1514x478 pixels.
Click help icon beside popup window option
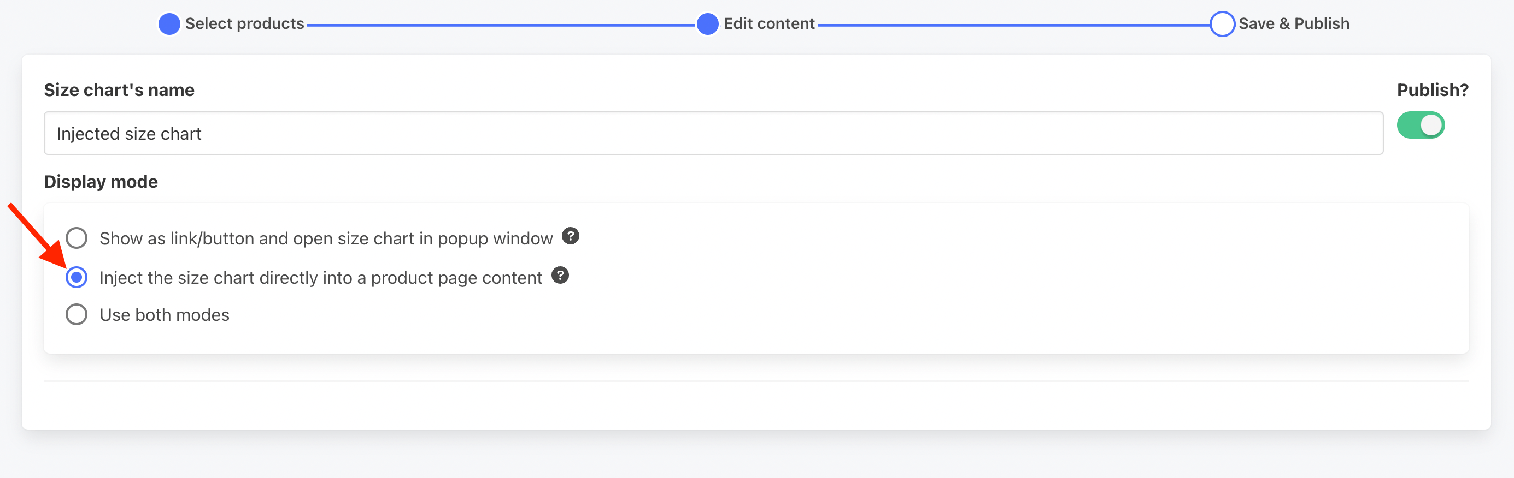570,236
